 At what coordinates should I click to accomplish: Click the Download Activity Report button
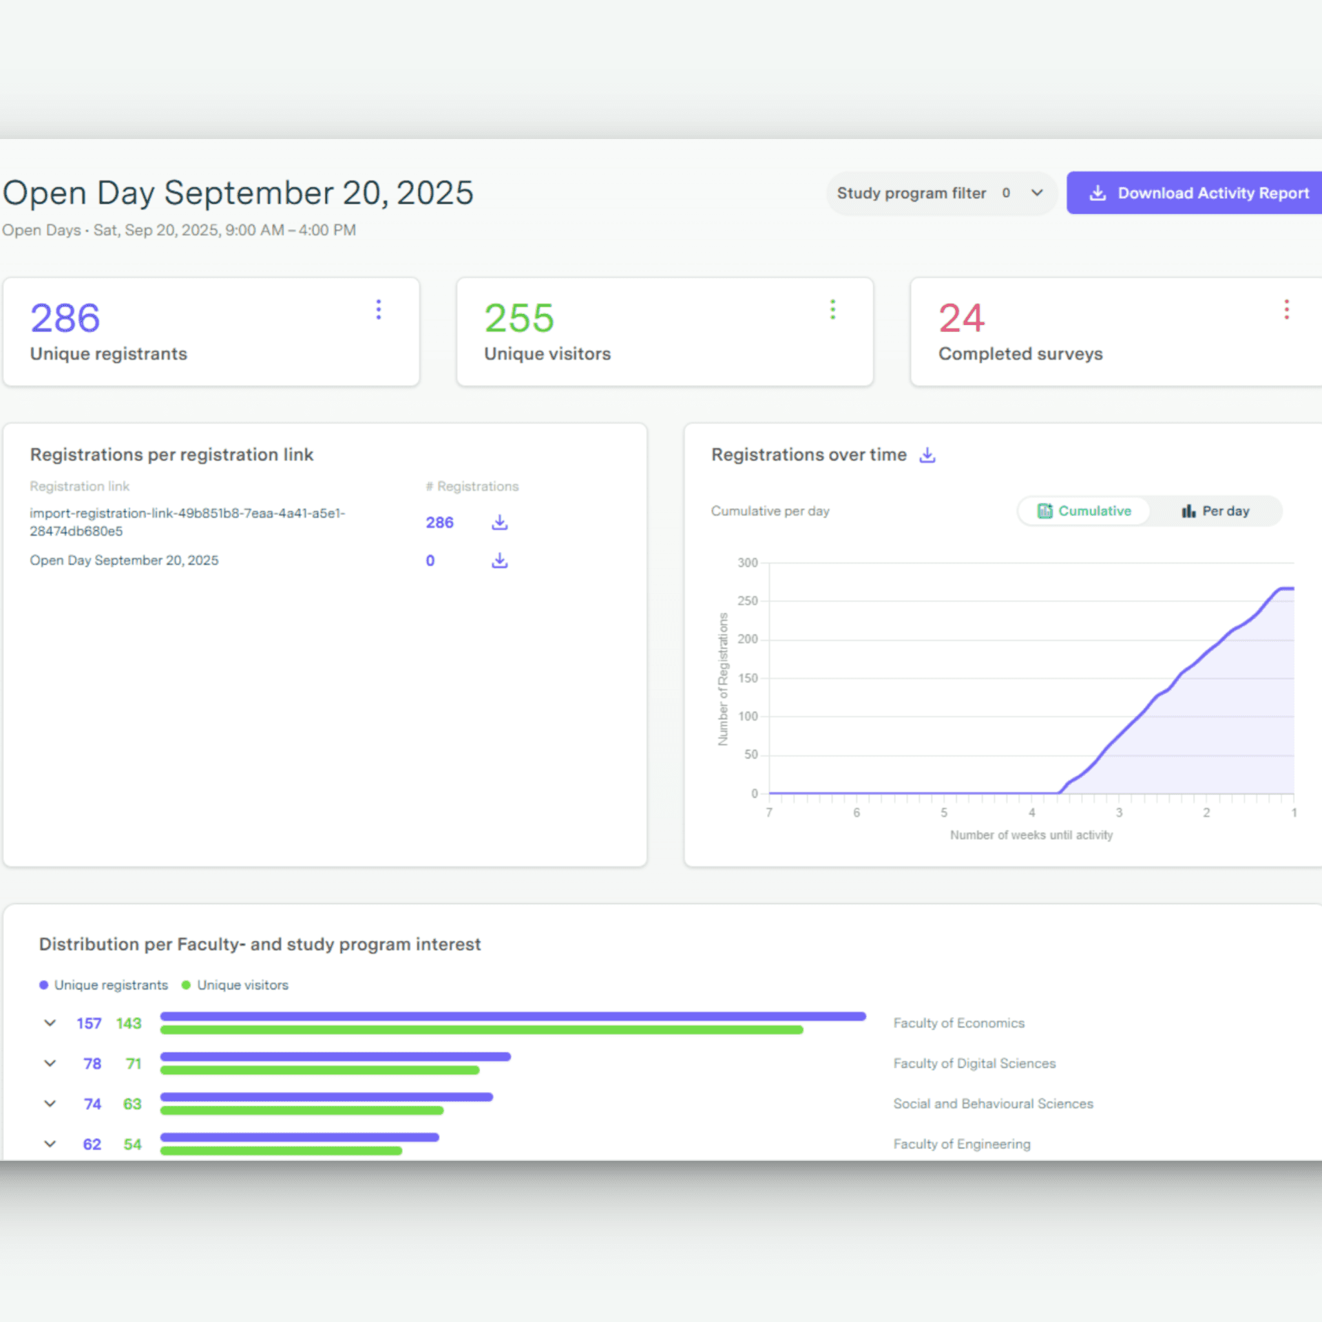[1195, 193]
